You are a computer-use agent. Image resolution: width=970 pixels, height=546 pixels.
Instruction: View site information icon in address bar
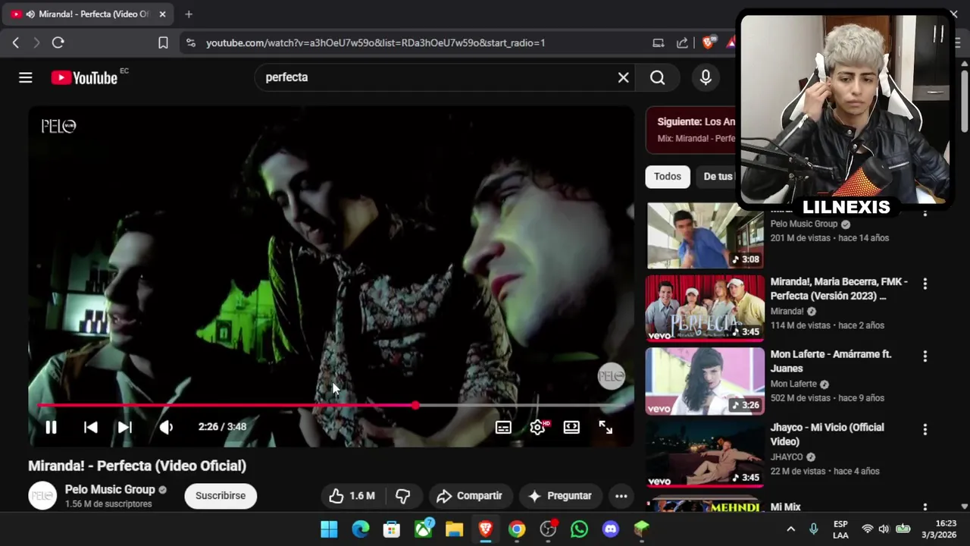tap(190, 43)
